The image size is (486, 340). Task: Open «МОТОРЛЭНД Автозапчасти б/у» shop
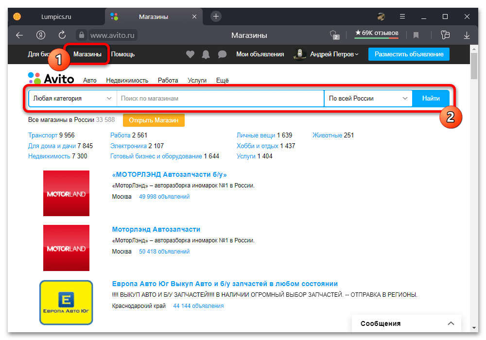coord(169,175)
